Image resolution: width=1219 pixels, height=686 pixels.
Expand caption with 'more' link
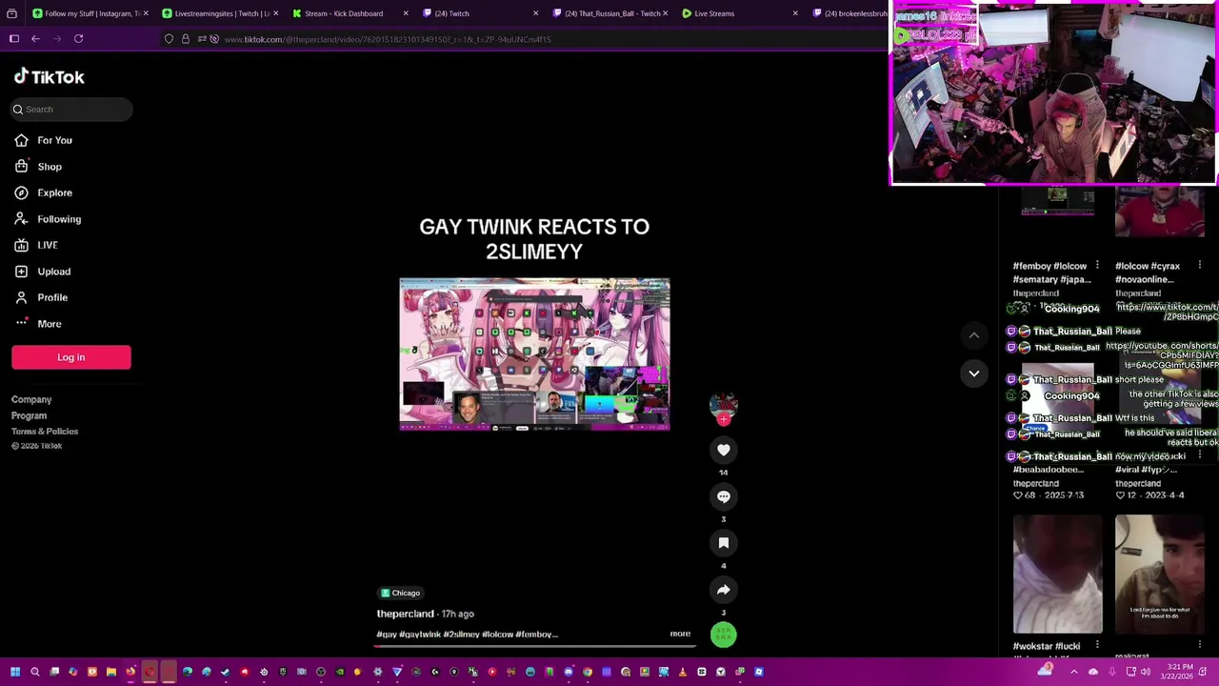click(x=680, y=634)
